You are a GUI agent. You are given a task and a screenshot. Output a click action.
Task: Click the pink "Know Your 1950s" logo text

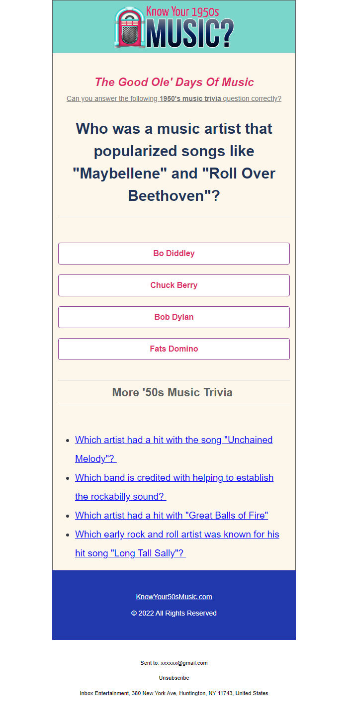tap(182, 11)
